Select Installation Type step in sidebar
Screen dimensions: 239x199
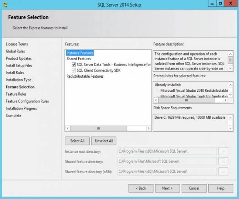coord(18,80)
